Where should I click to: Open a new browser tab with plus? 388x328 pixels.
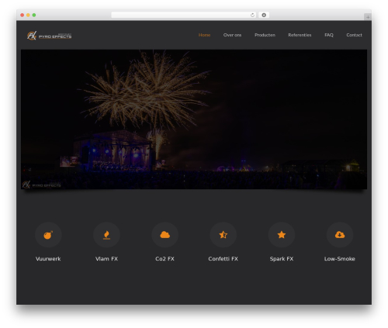[x=368, y=17]
